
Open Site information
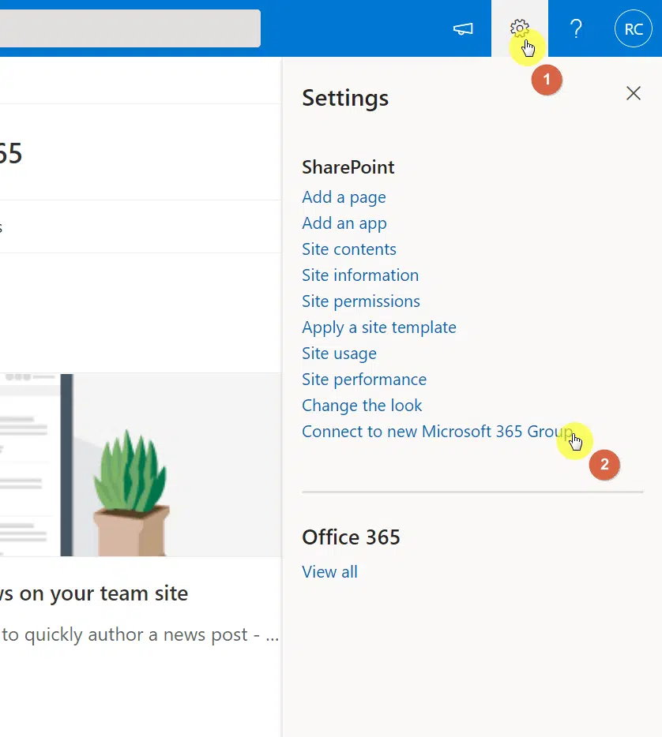click(360, 275)
